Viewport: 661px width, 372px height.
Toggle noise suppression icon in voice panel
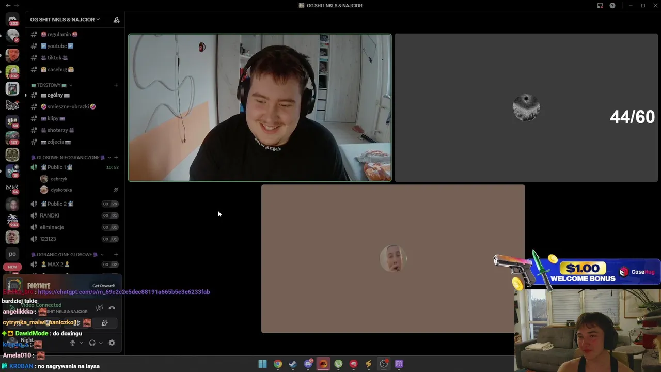point(99,308)
